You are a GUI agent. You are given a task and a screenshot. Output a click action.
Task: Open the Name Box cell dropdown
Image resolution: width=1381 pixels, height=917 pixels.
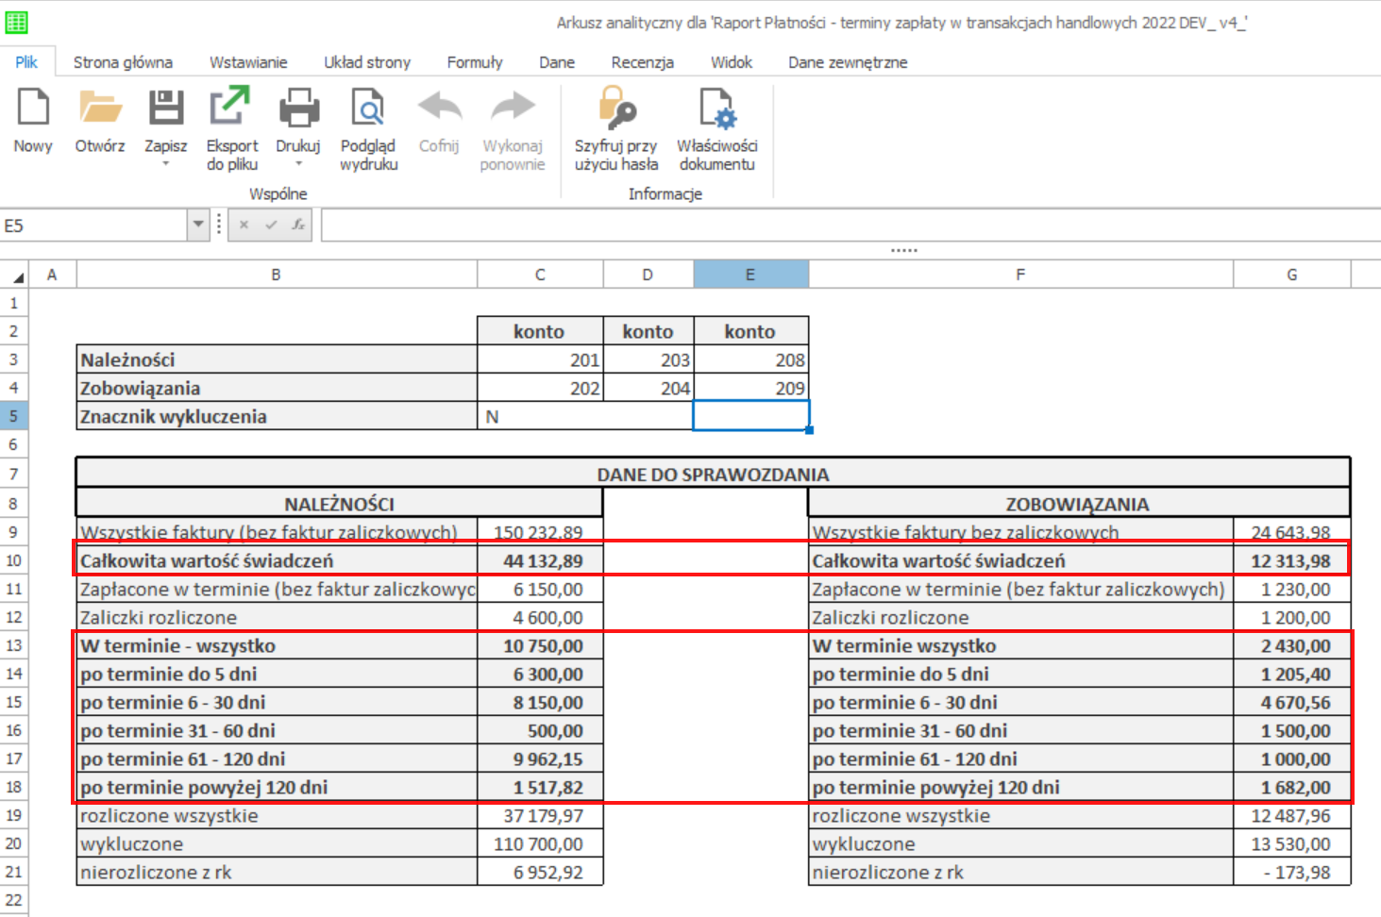coord(198,225)
